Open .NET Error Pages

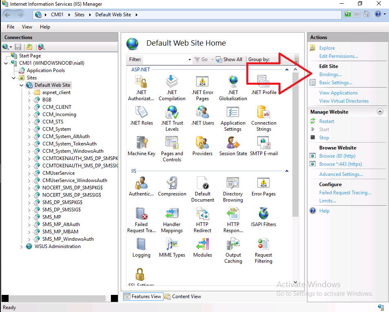202,88
